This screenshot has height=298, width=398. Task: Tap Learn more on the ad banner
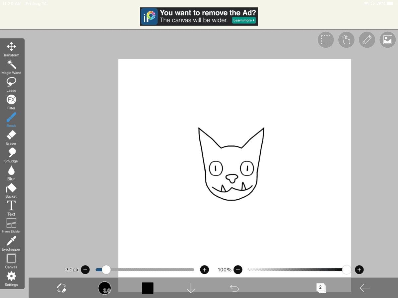244,20
